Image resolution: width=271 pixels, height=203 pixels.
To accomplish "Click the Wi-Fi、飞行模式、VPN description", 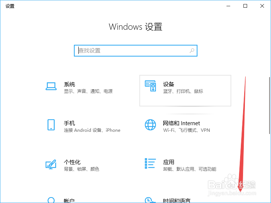I will click(186, 130).
